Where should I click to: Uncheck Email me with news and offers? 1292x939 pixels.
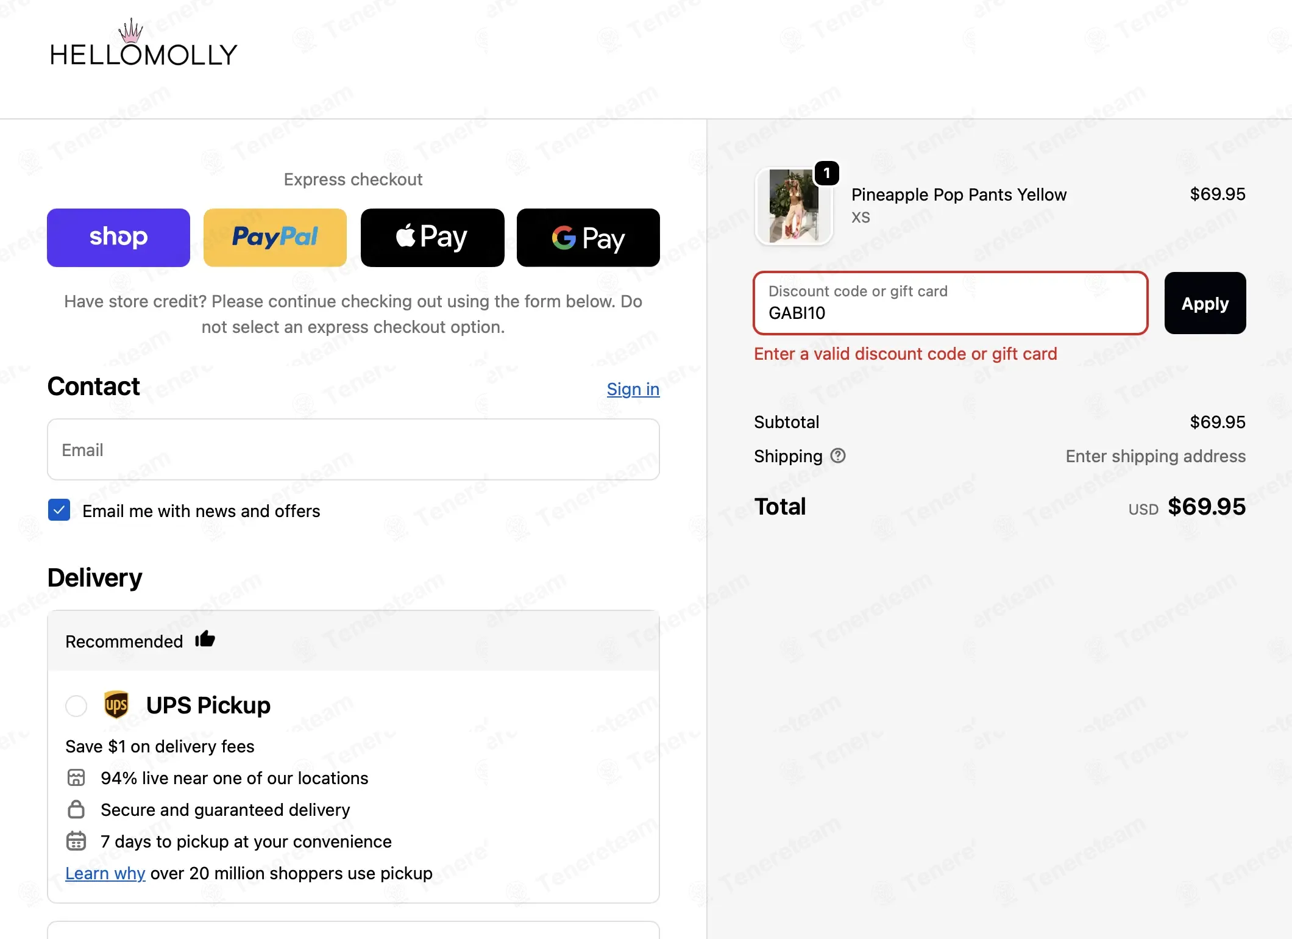59,510
